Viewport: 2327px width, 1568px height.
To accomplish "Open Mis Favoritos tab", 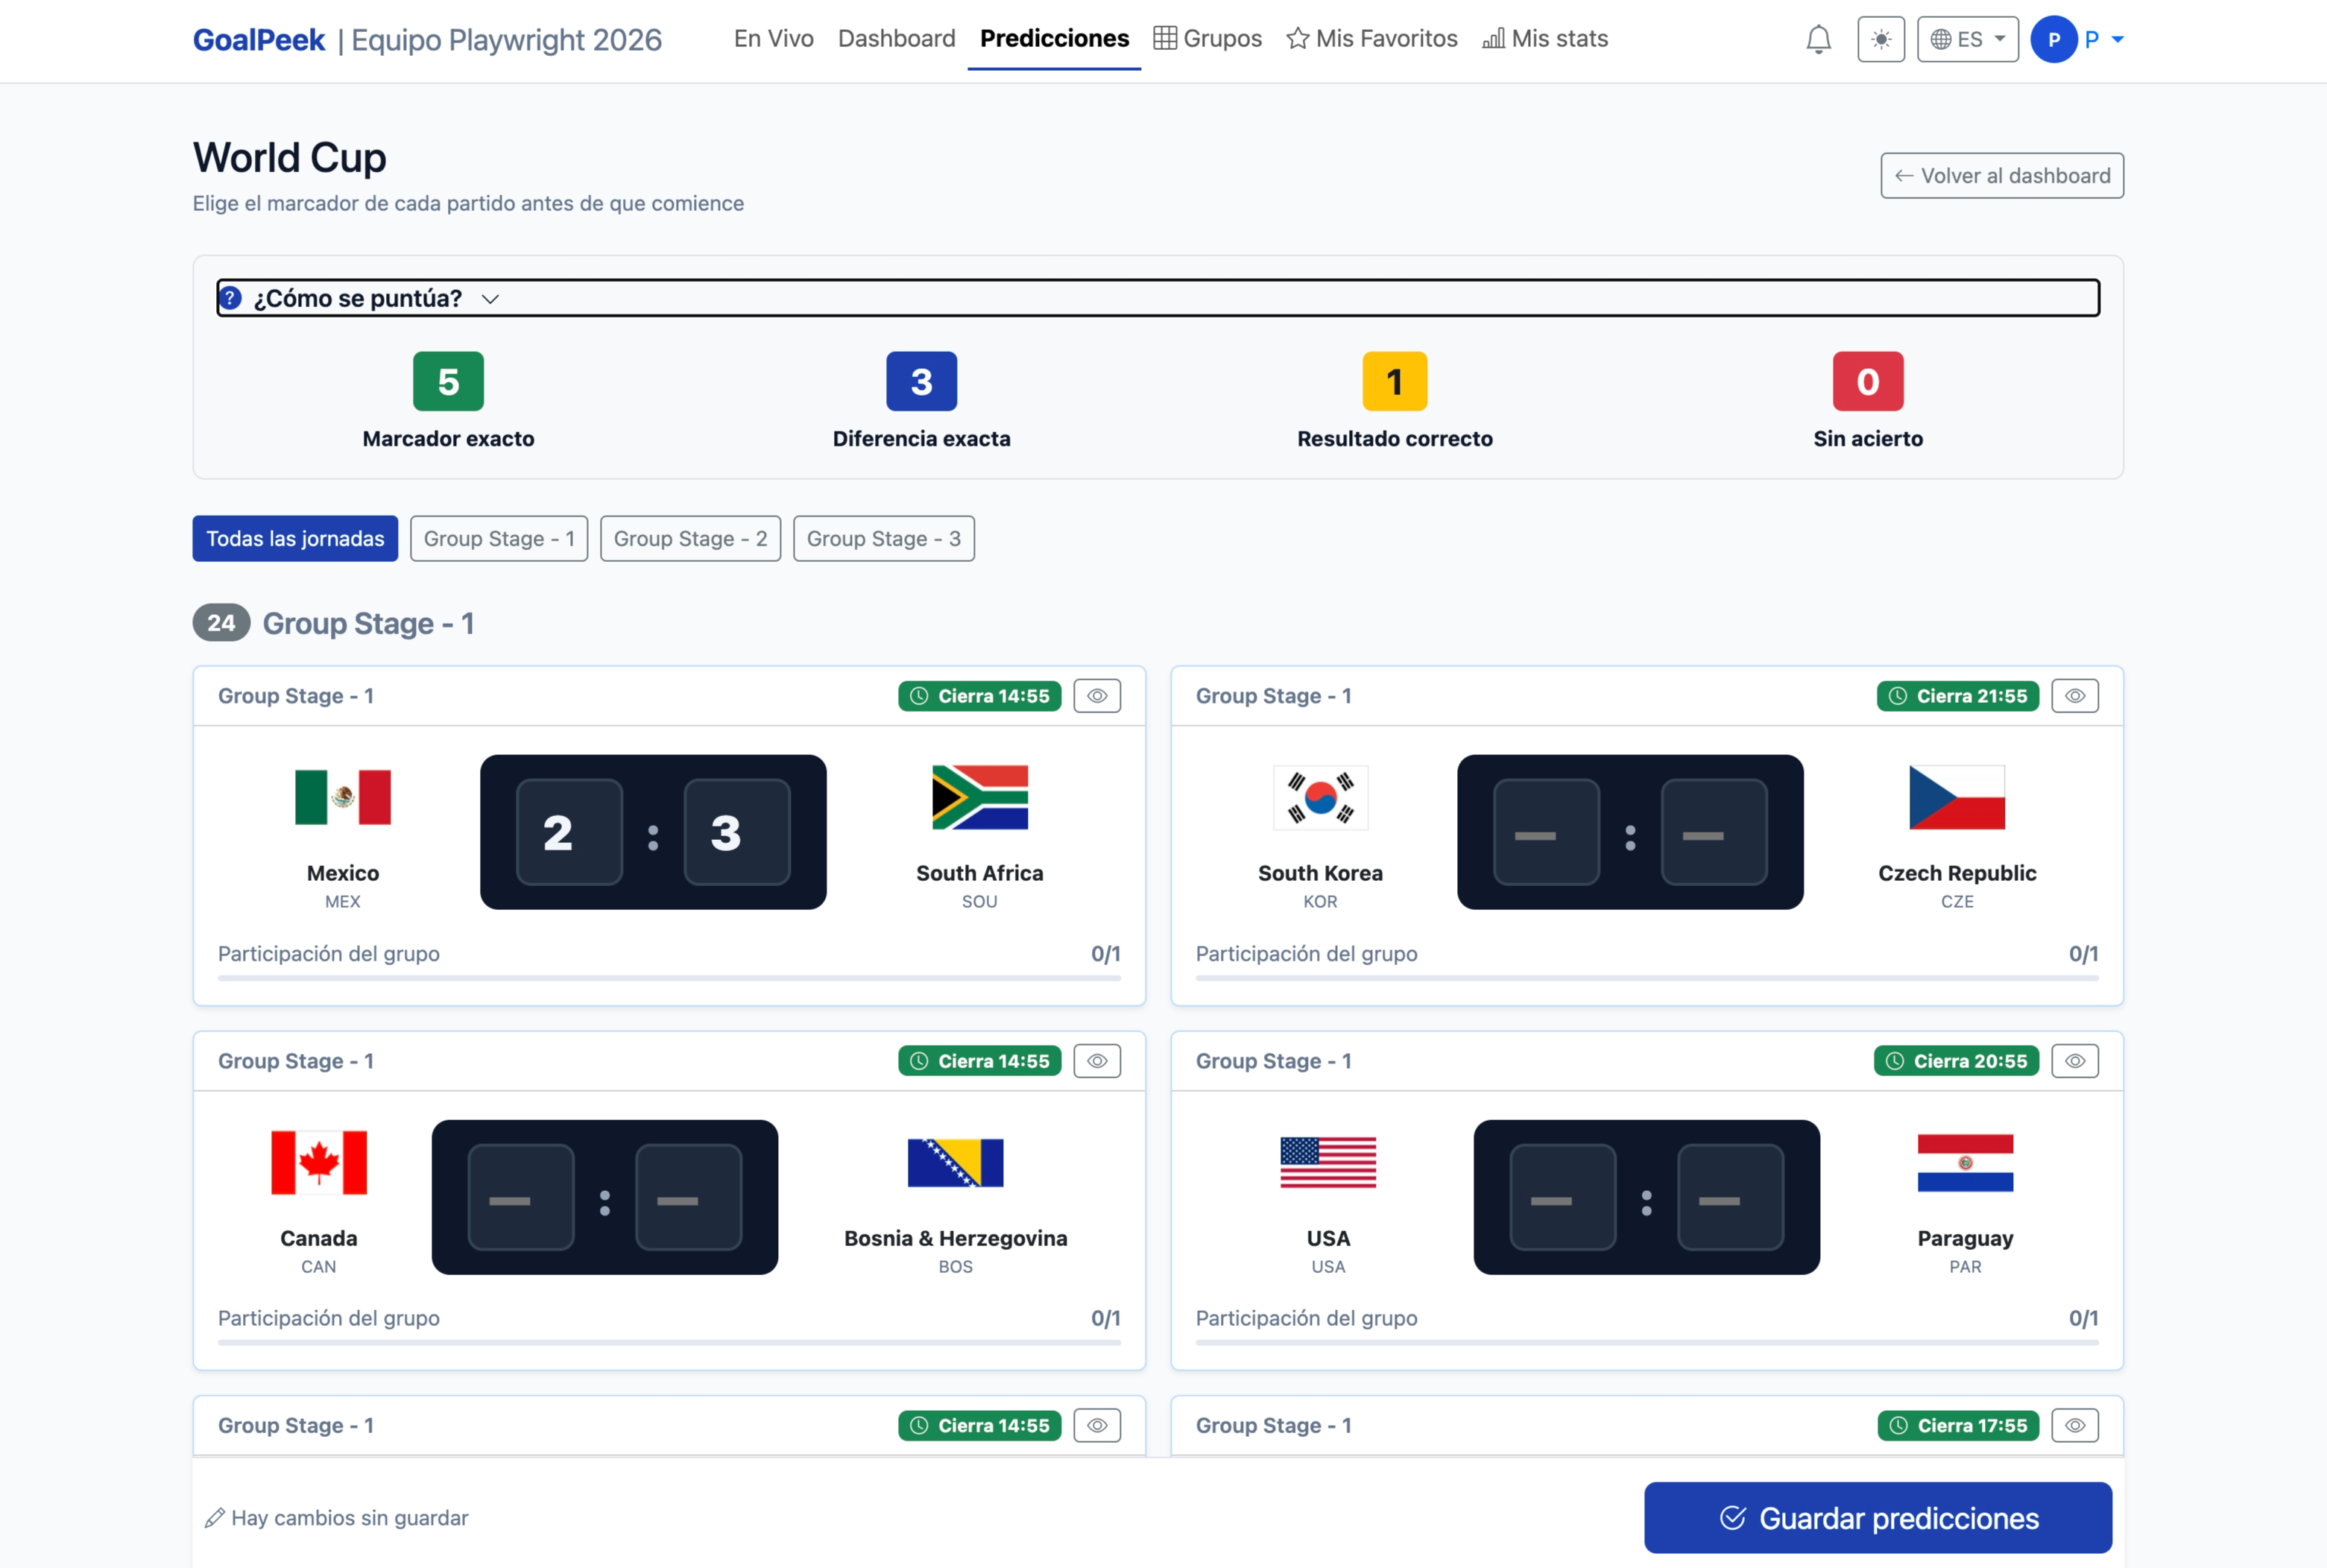I will click(x=1371, y=39).
